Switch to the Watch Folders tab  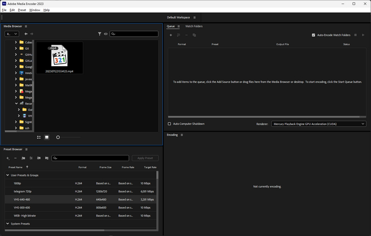pos(193,26)
